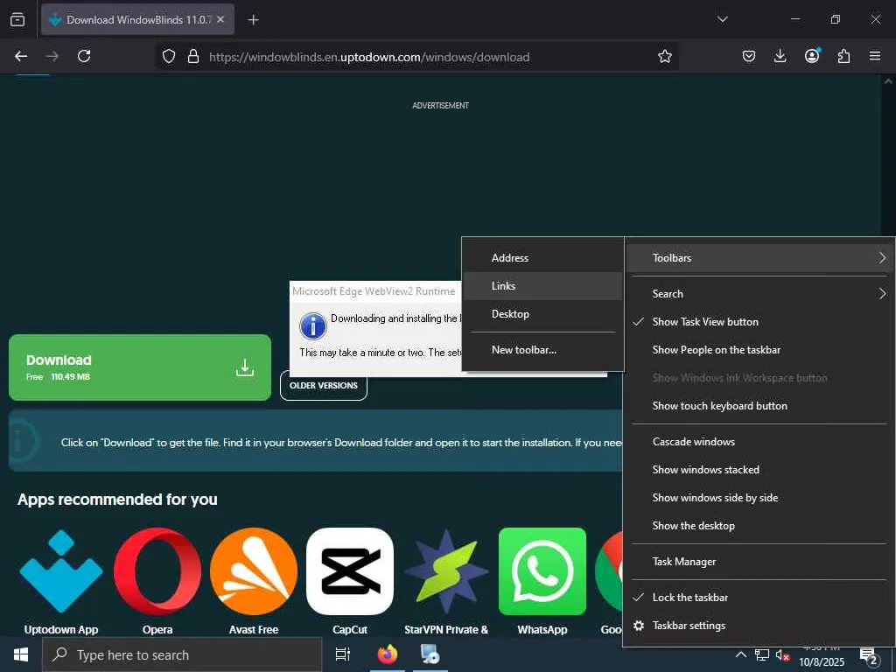Click the browser address bar URL
The image size is (896, 672).
[x=369, y=57]
